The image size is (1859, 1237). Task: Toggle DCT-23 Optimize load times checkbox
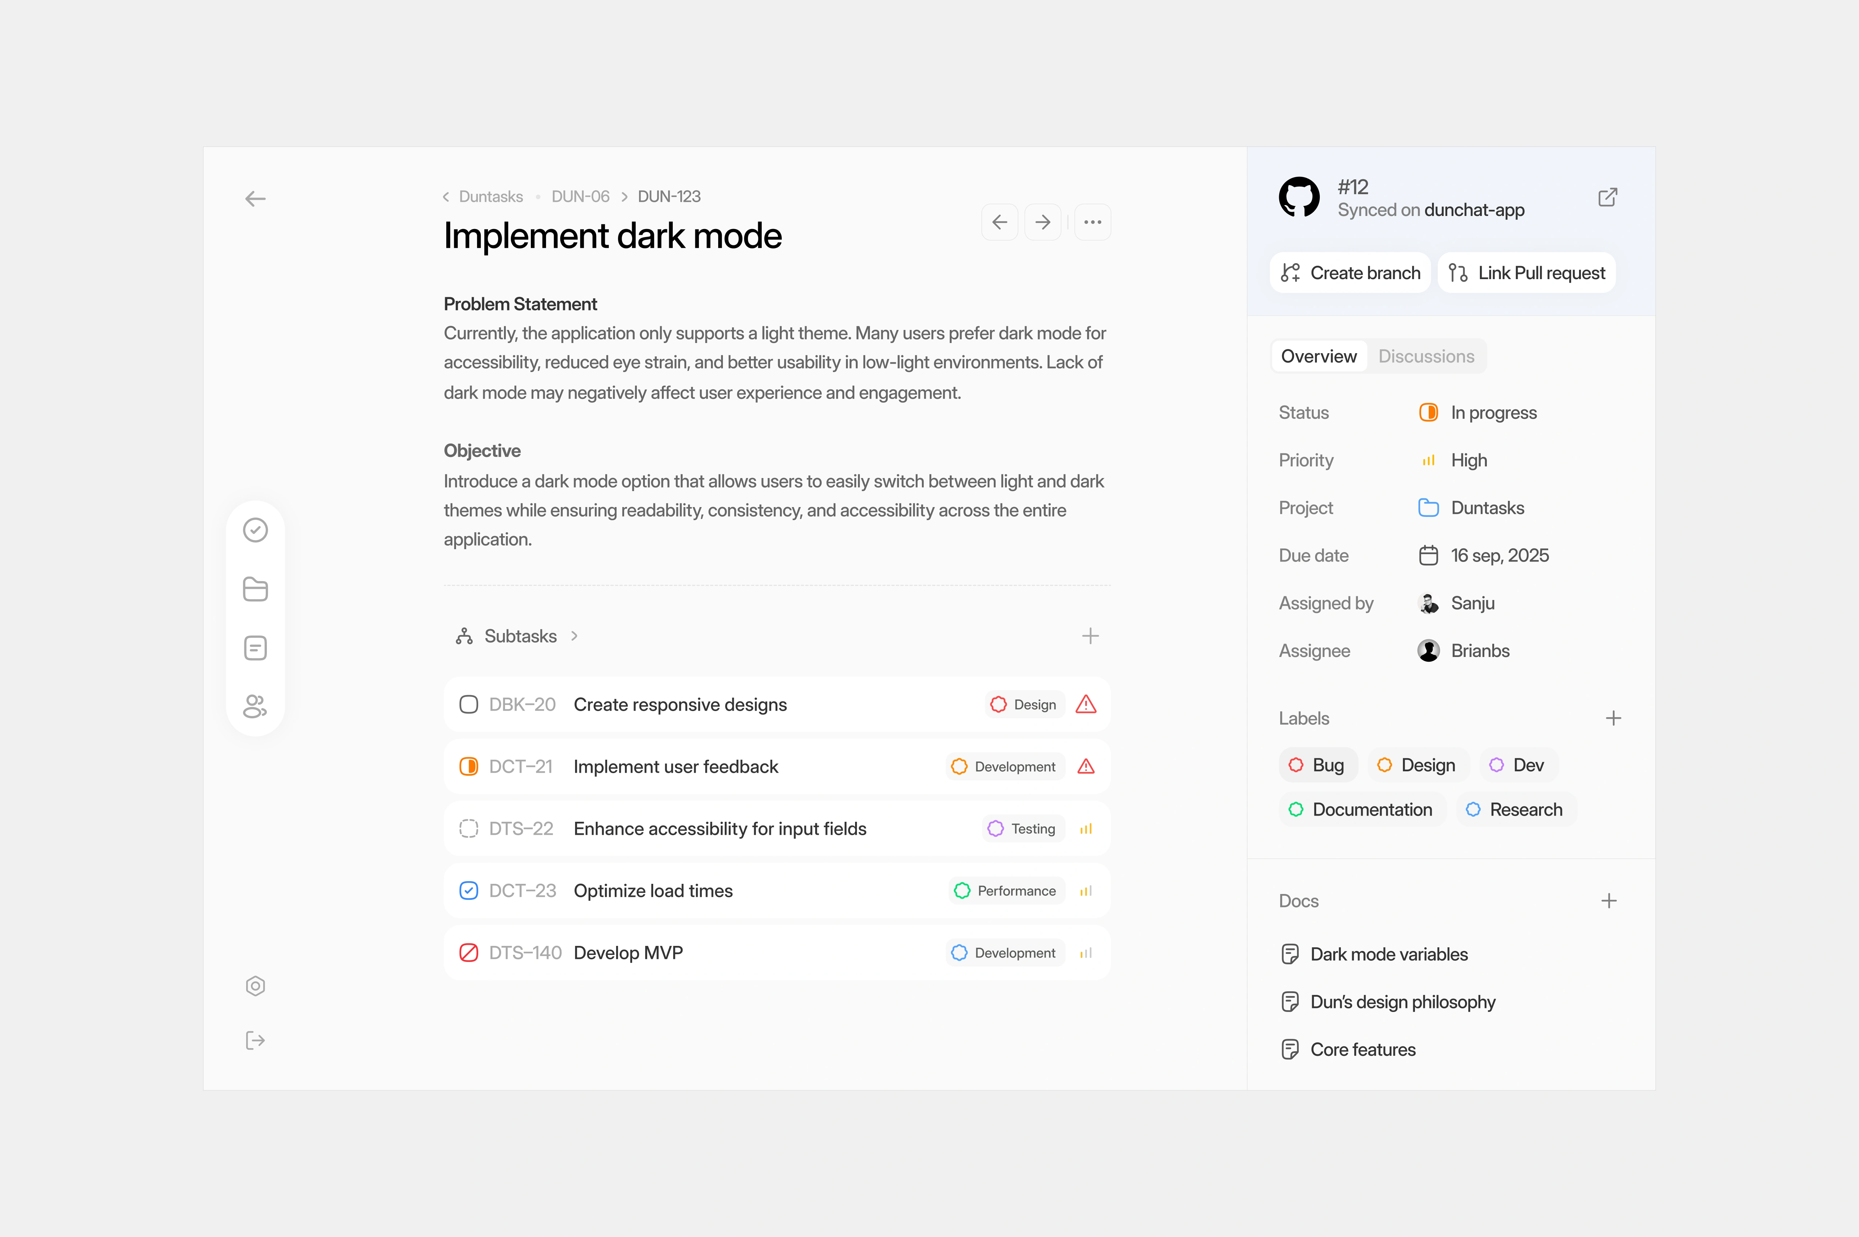click(469, 891)
